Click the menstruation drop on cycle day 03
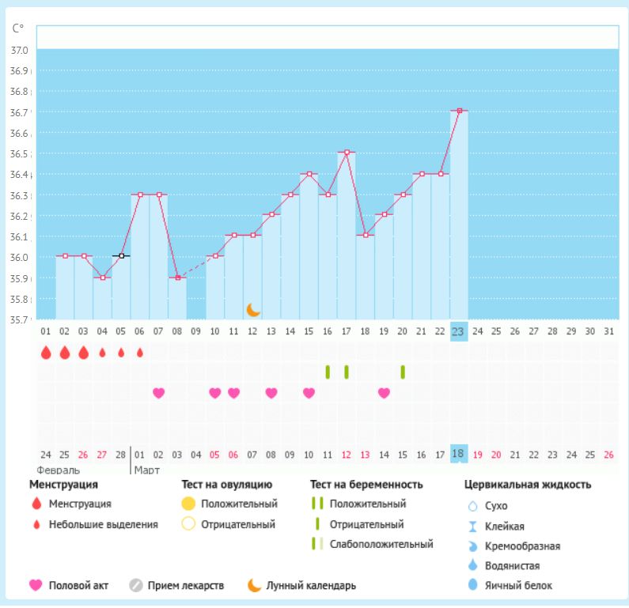 pyautogui.click(x=83, y=353)
